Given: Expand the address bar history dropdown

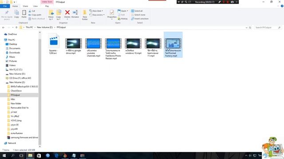Looking at the screenshot, I should [x=246, y=27].
